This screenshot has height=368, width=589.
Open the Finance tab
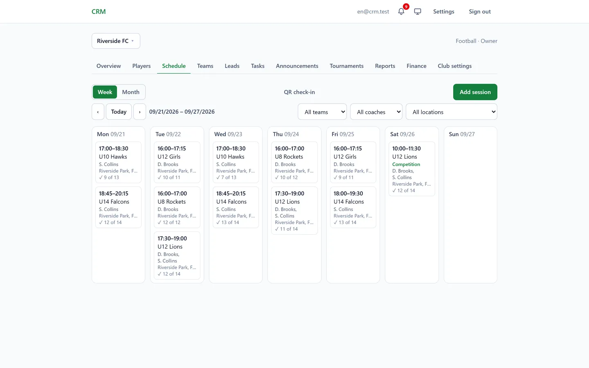point(416,66)
